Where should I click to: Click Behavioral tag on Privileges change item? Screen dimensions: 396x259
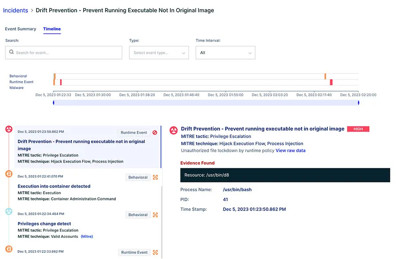point(138,215)
